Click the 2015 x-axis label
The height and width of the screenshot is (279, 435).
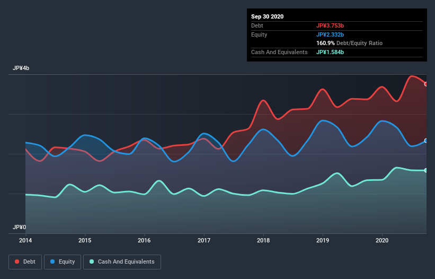(x=85, y=240)
